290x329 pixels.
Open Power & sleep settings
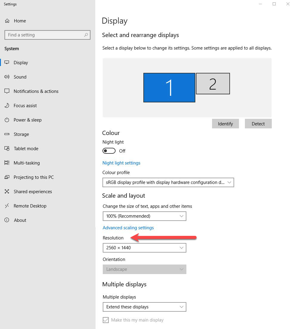click(27, 120)
